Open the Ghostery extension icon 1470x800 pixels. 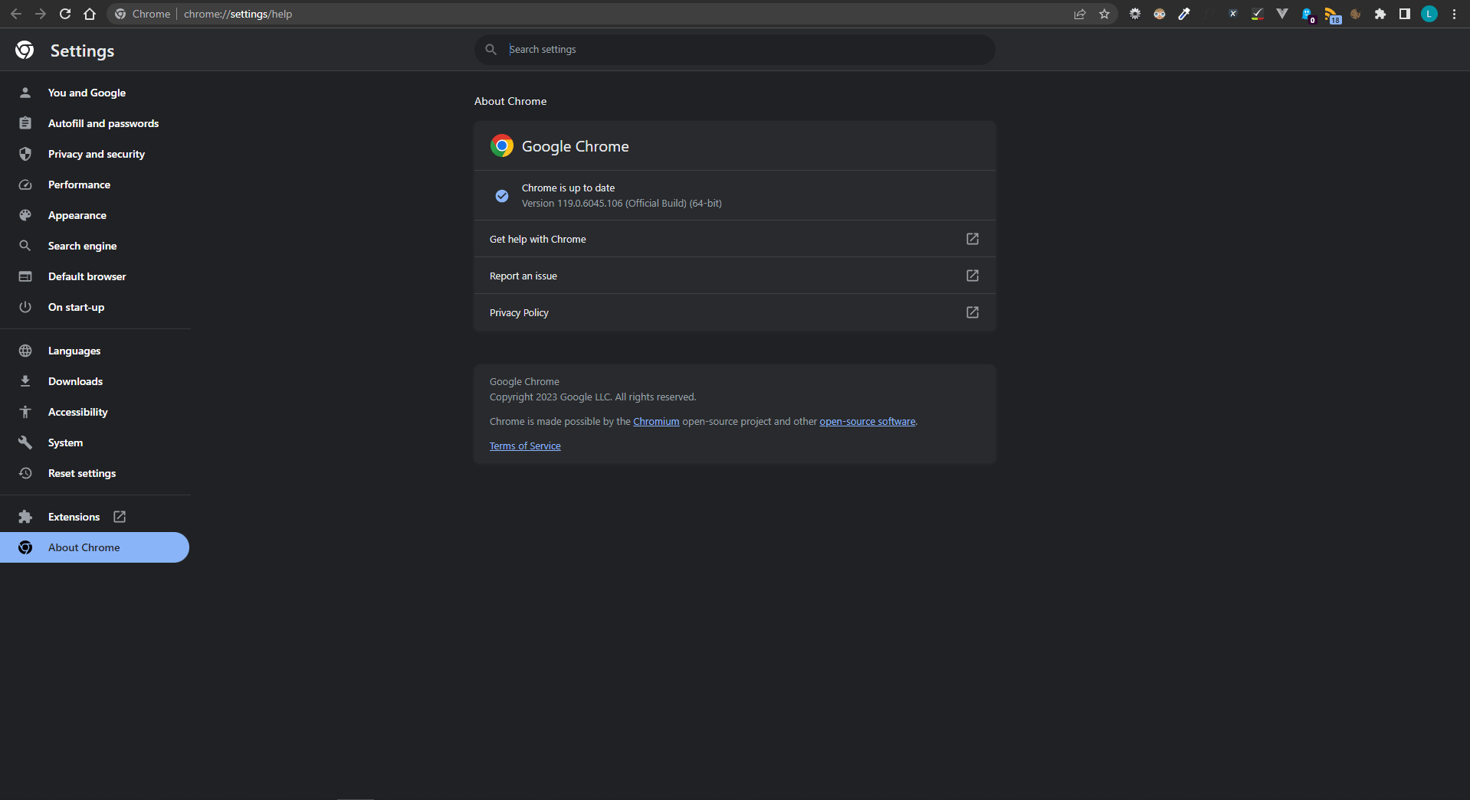click(x=1306, y=13)
